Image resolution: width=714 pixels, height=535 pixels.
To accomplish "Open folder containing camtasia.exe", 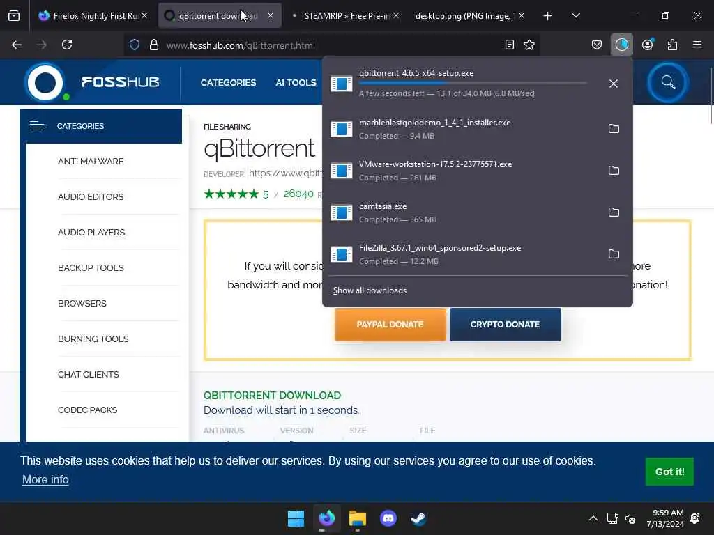I will pyautogui.click(x=614, y=212).
